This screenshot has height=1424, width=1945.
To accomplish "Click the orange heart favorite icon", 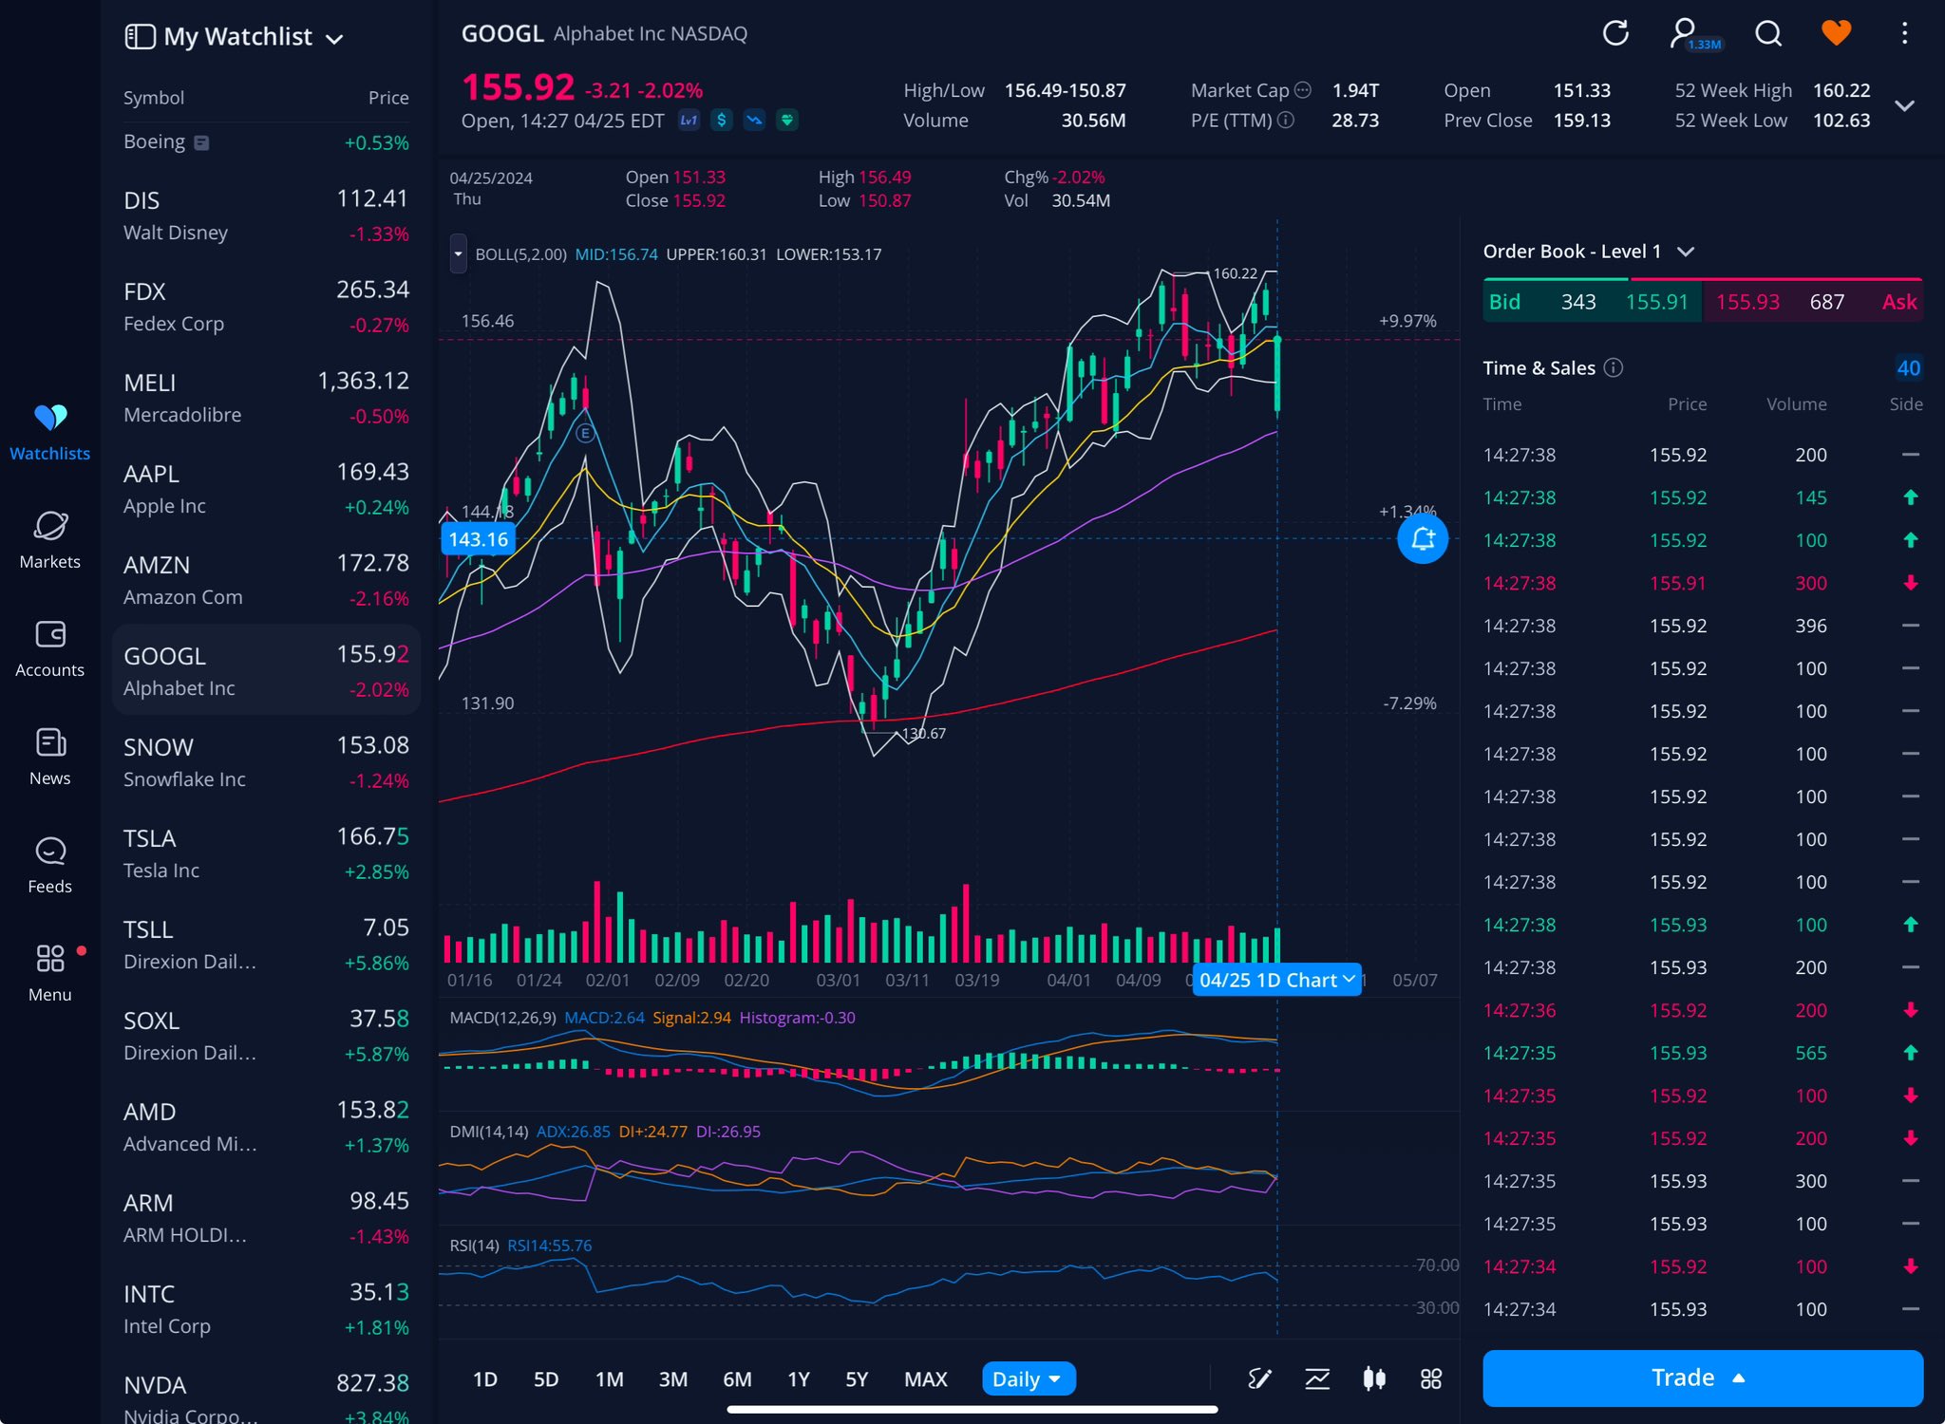I will click(x=1836, y=34).
